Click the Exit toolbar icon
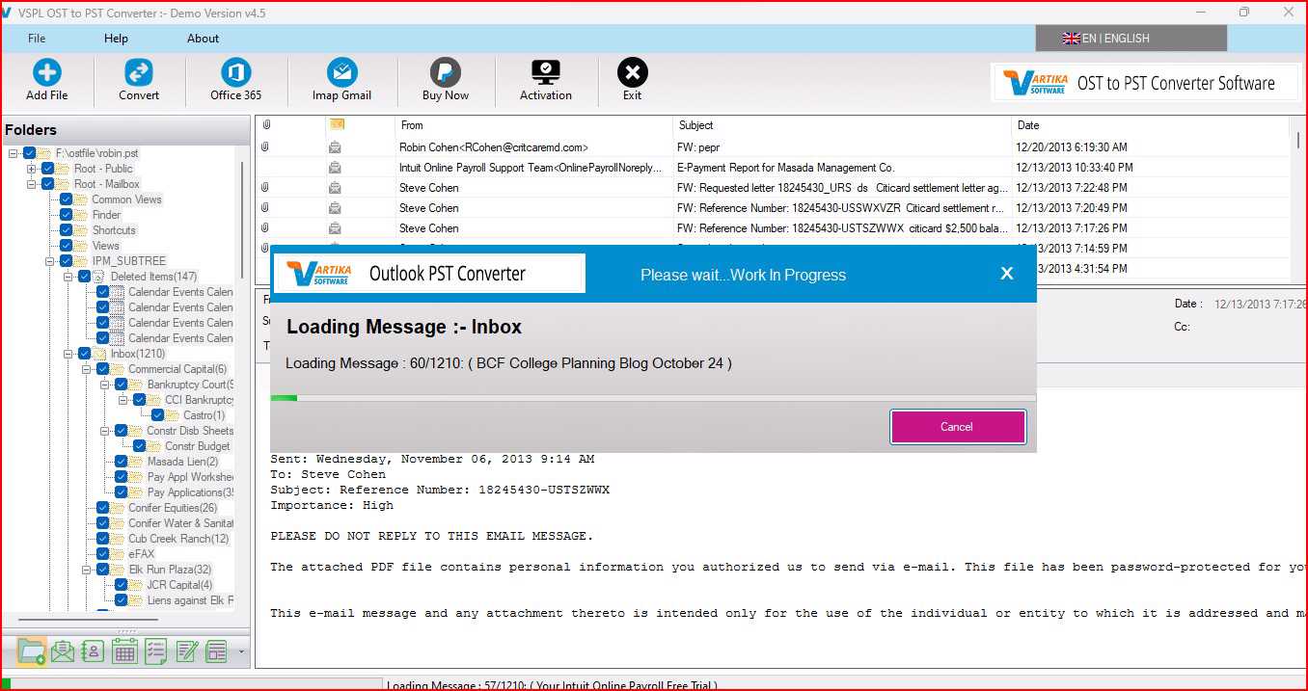 632,72
